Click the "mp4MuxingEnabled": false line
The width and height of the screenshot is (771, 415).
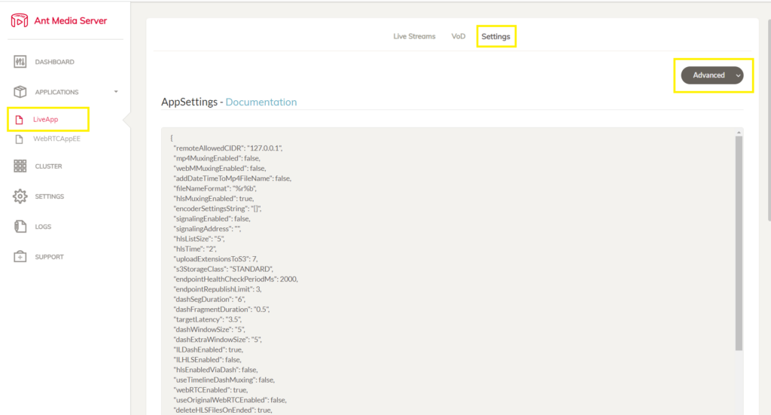(x=217, y=158)
